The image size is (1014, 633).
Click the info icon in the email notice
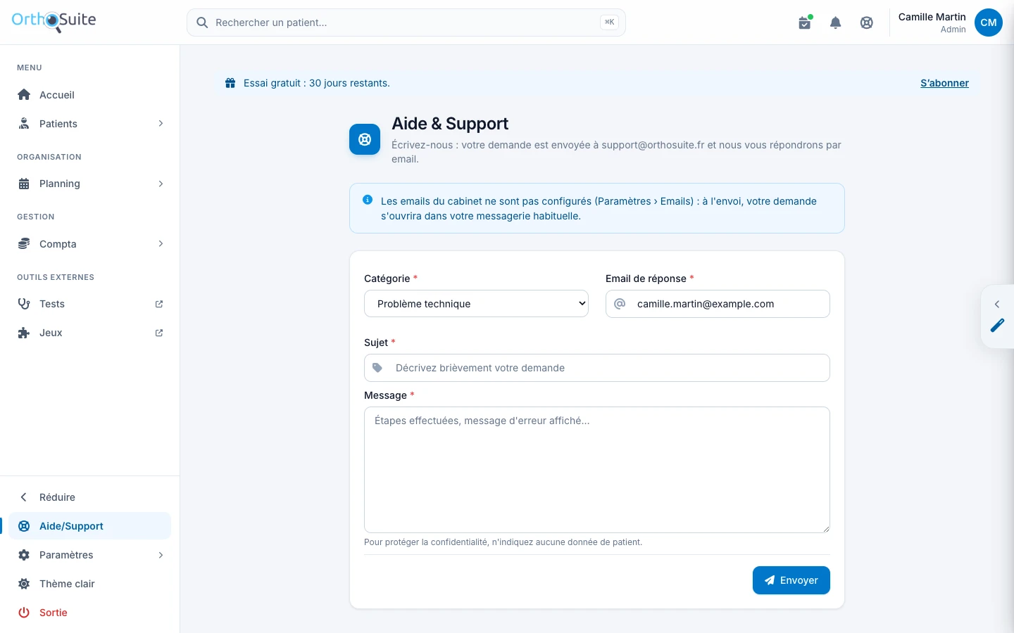pyautogui.click(x=368, y=200)
